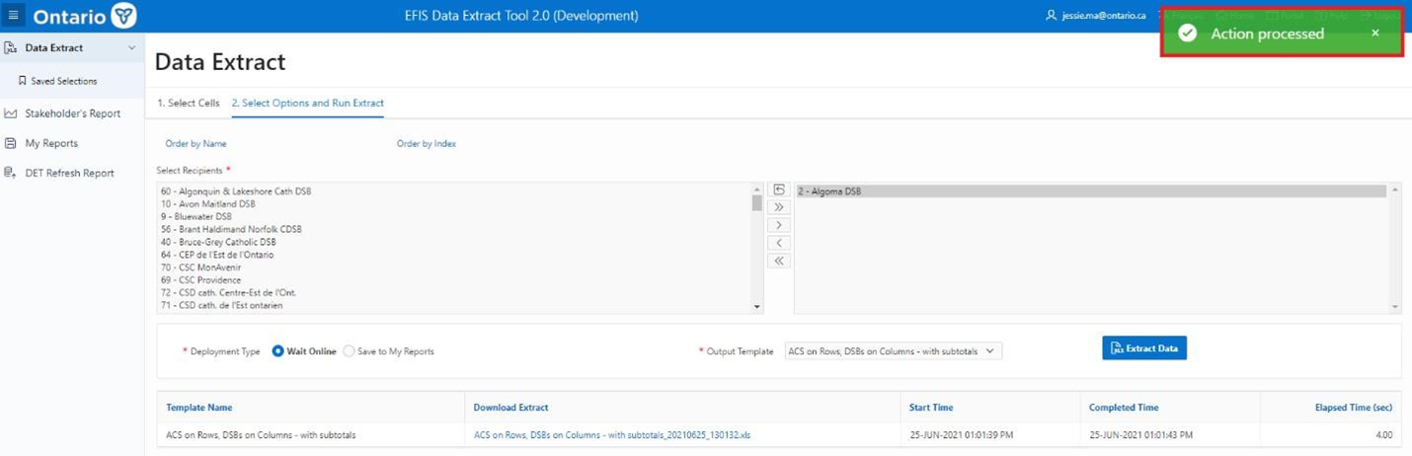The height and width of the screenshot is (456, 1412).
Task: Click the Ontario trillium logo
Action: click(123, 16)
